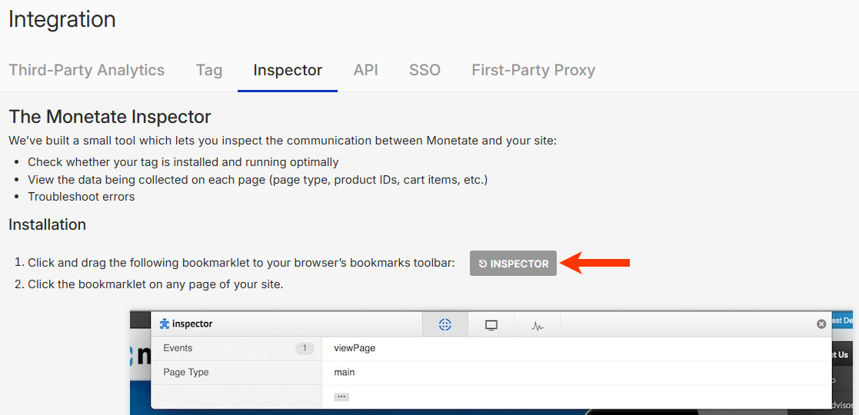Click the inspector puzzle-piece logo icon
Screen dimensions: 859x415
click(165, 324)
